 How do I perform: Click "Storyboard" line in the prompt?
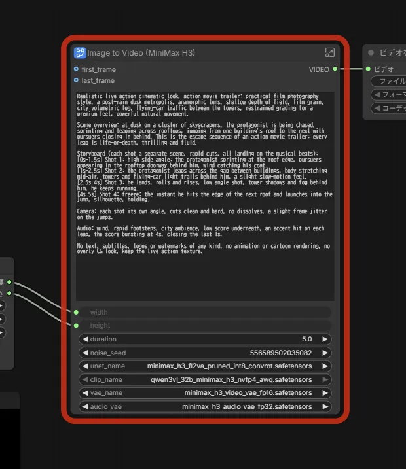[x=198, y=154]
